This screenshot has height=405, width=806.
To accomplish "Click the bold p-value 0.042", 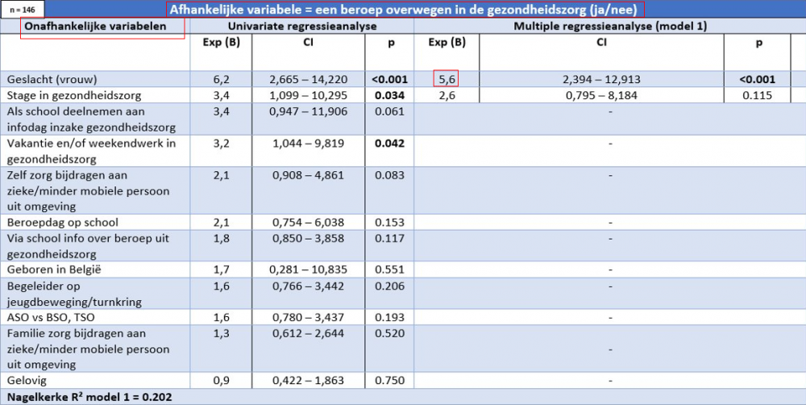I will pos(391,143).
